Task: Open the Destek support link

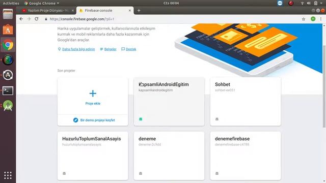Action: [131, 49]
